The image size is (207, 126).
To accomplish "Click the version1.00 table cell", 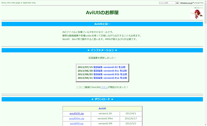I will click(105, 114).
